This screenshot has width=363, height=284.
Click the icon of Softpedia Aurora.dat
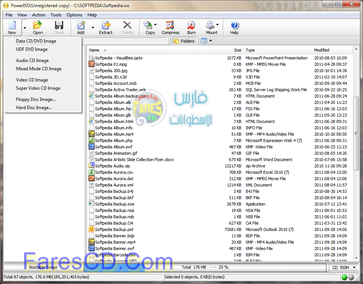point(92,178)
